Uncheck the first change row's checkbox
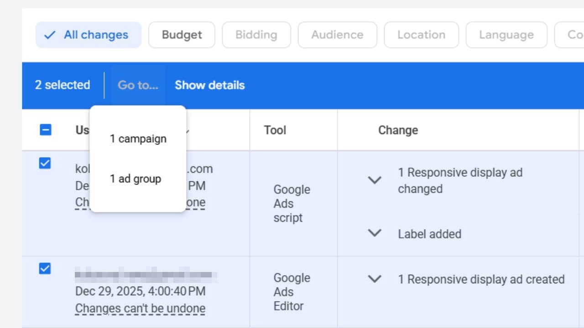This screenshot has width=584, height=328. click(45, 163)
